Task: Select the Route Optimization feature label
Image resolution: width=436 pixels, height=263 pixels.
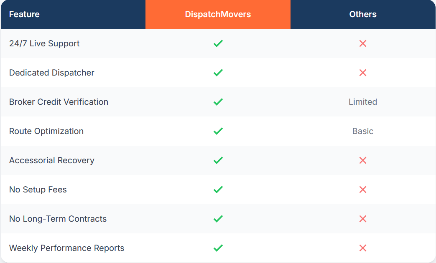Action: 46,131
